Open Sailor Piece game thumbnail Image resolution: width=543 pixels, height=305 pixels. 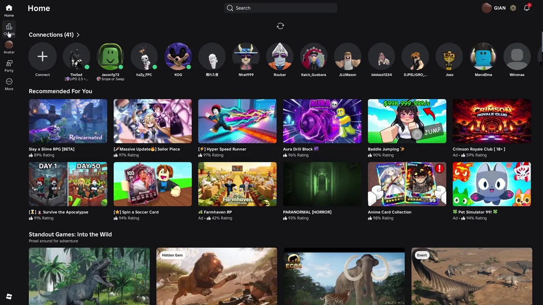click(x=153, y=121)
